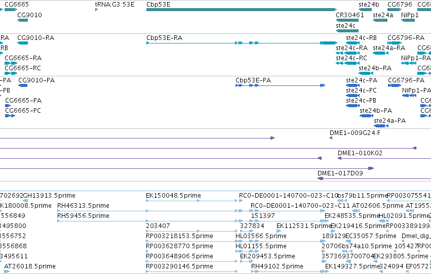Click the RP003290146.5prime EST label
The width and height of the screenshot is (431, 274).
pyautogui.click(x=179, y=267)
